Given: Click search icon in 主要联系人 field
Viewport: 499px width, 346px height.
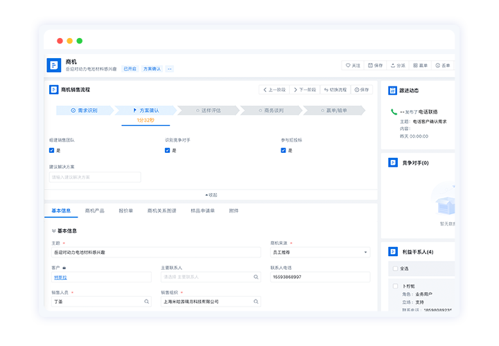Looking at the screenshot, I should [x=256, y=277].
